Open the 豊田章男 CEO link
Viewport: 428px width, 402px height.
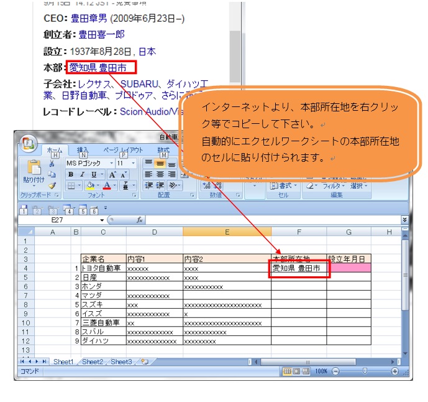[89, 18]
